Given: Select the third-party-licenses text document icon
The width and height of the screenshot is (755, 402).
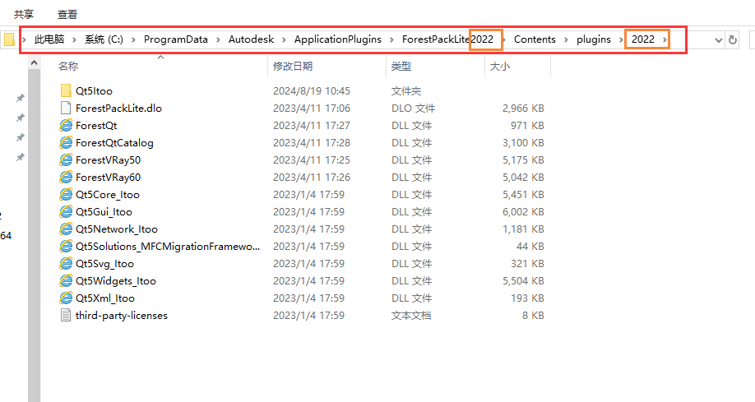Looking at the screenshot, I should [66, 316].
